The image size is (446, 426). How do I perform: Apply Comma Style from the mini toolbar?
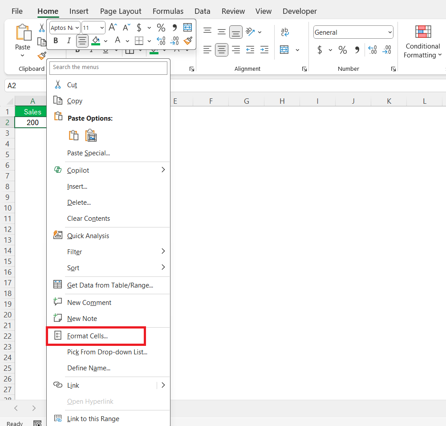174,28
